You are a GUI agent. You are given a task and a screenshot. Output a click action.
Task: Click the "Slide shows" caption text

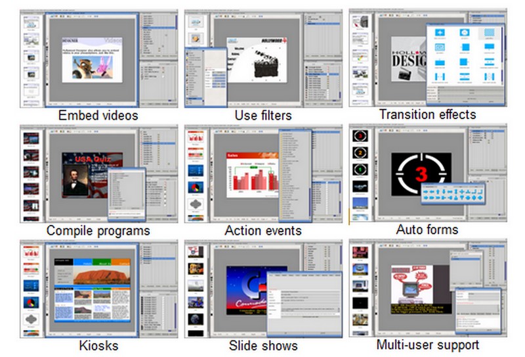tap(263, 345)
